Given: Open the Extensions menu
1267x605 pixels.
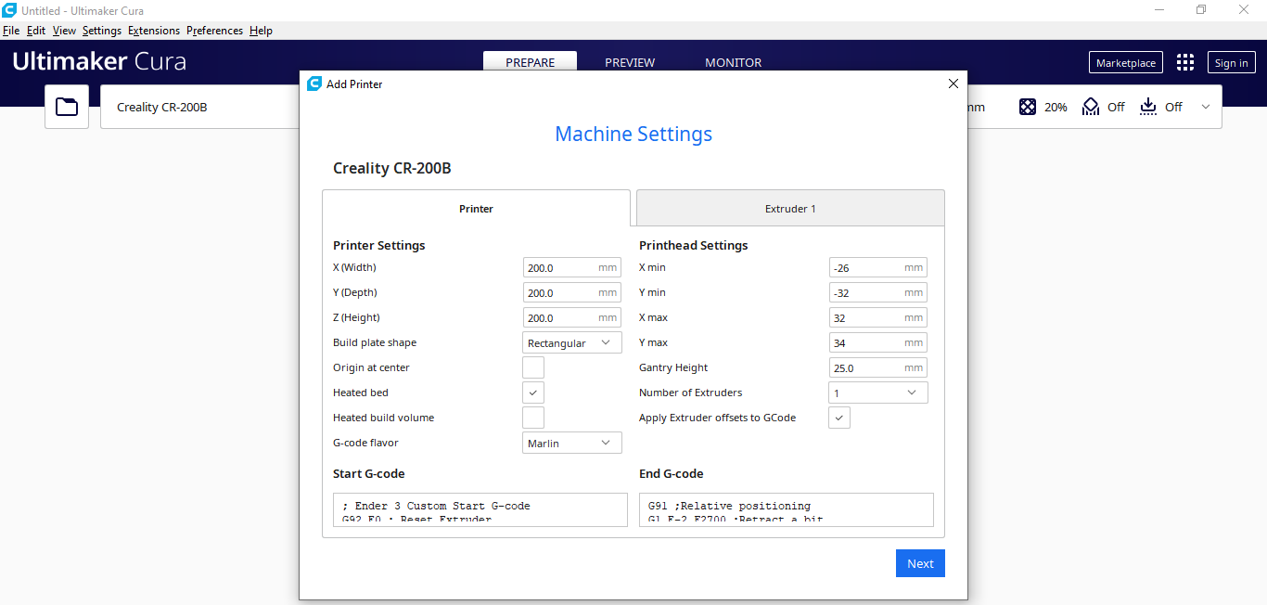Looking at the screenshot, I should point(154,31).
